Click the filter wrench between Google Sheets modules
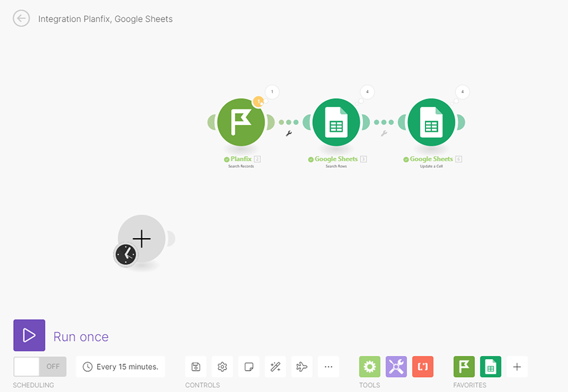This screenshot has width=568, height=392. [384, 133]
